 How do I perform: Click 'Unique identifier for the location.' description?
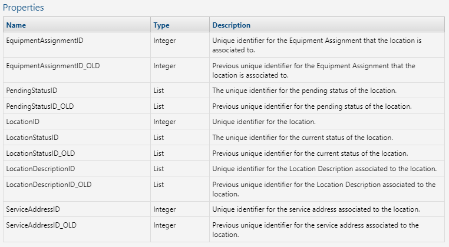point(264,122)
